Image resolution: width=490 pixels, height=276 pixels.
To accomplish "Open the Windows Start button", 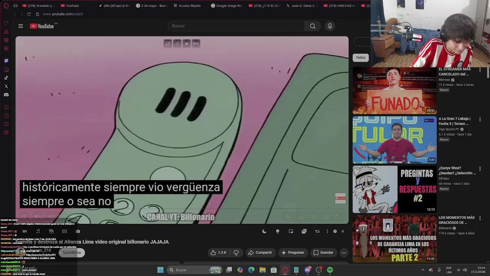I will [x=160, y=270].
